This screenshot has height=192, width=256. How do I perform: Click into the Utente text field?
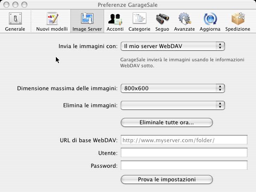(x=184, y=152)
